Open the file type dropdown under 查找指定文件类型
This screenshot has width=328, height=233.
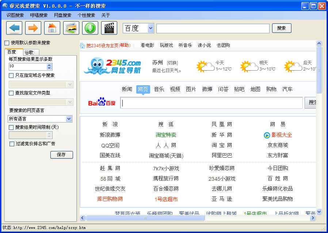(x=70, y=102)
